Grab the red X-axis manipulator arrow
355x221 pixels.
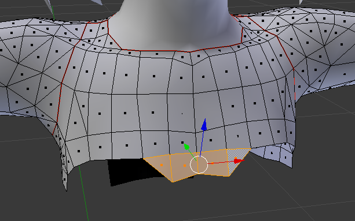click(239, 161)
